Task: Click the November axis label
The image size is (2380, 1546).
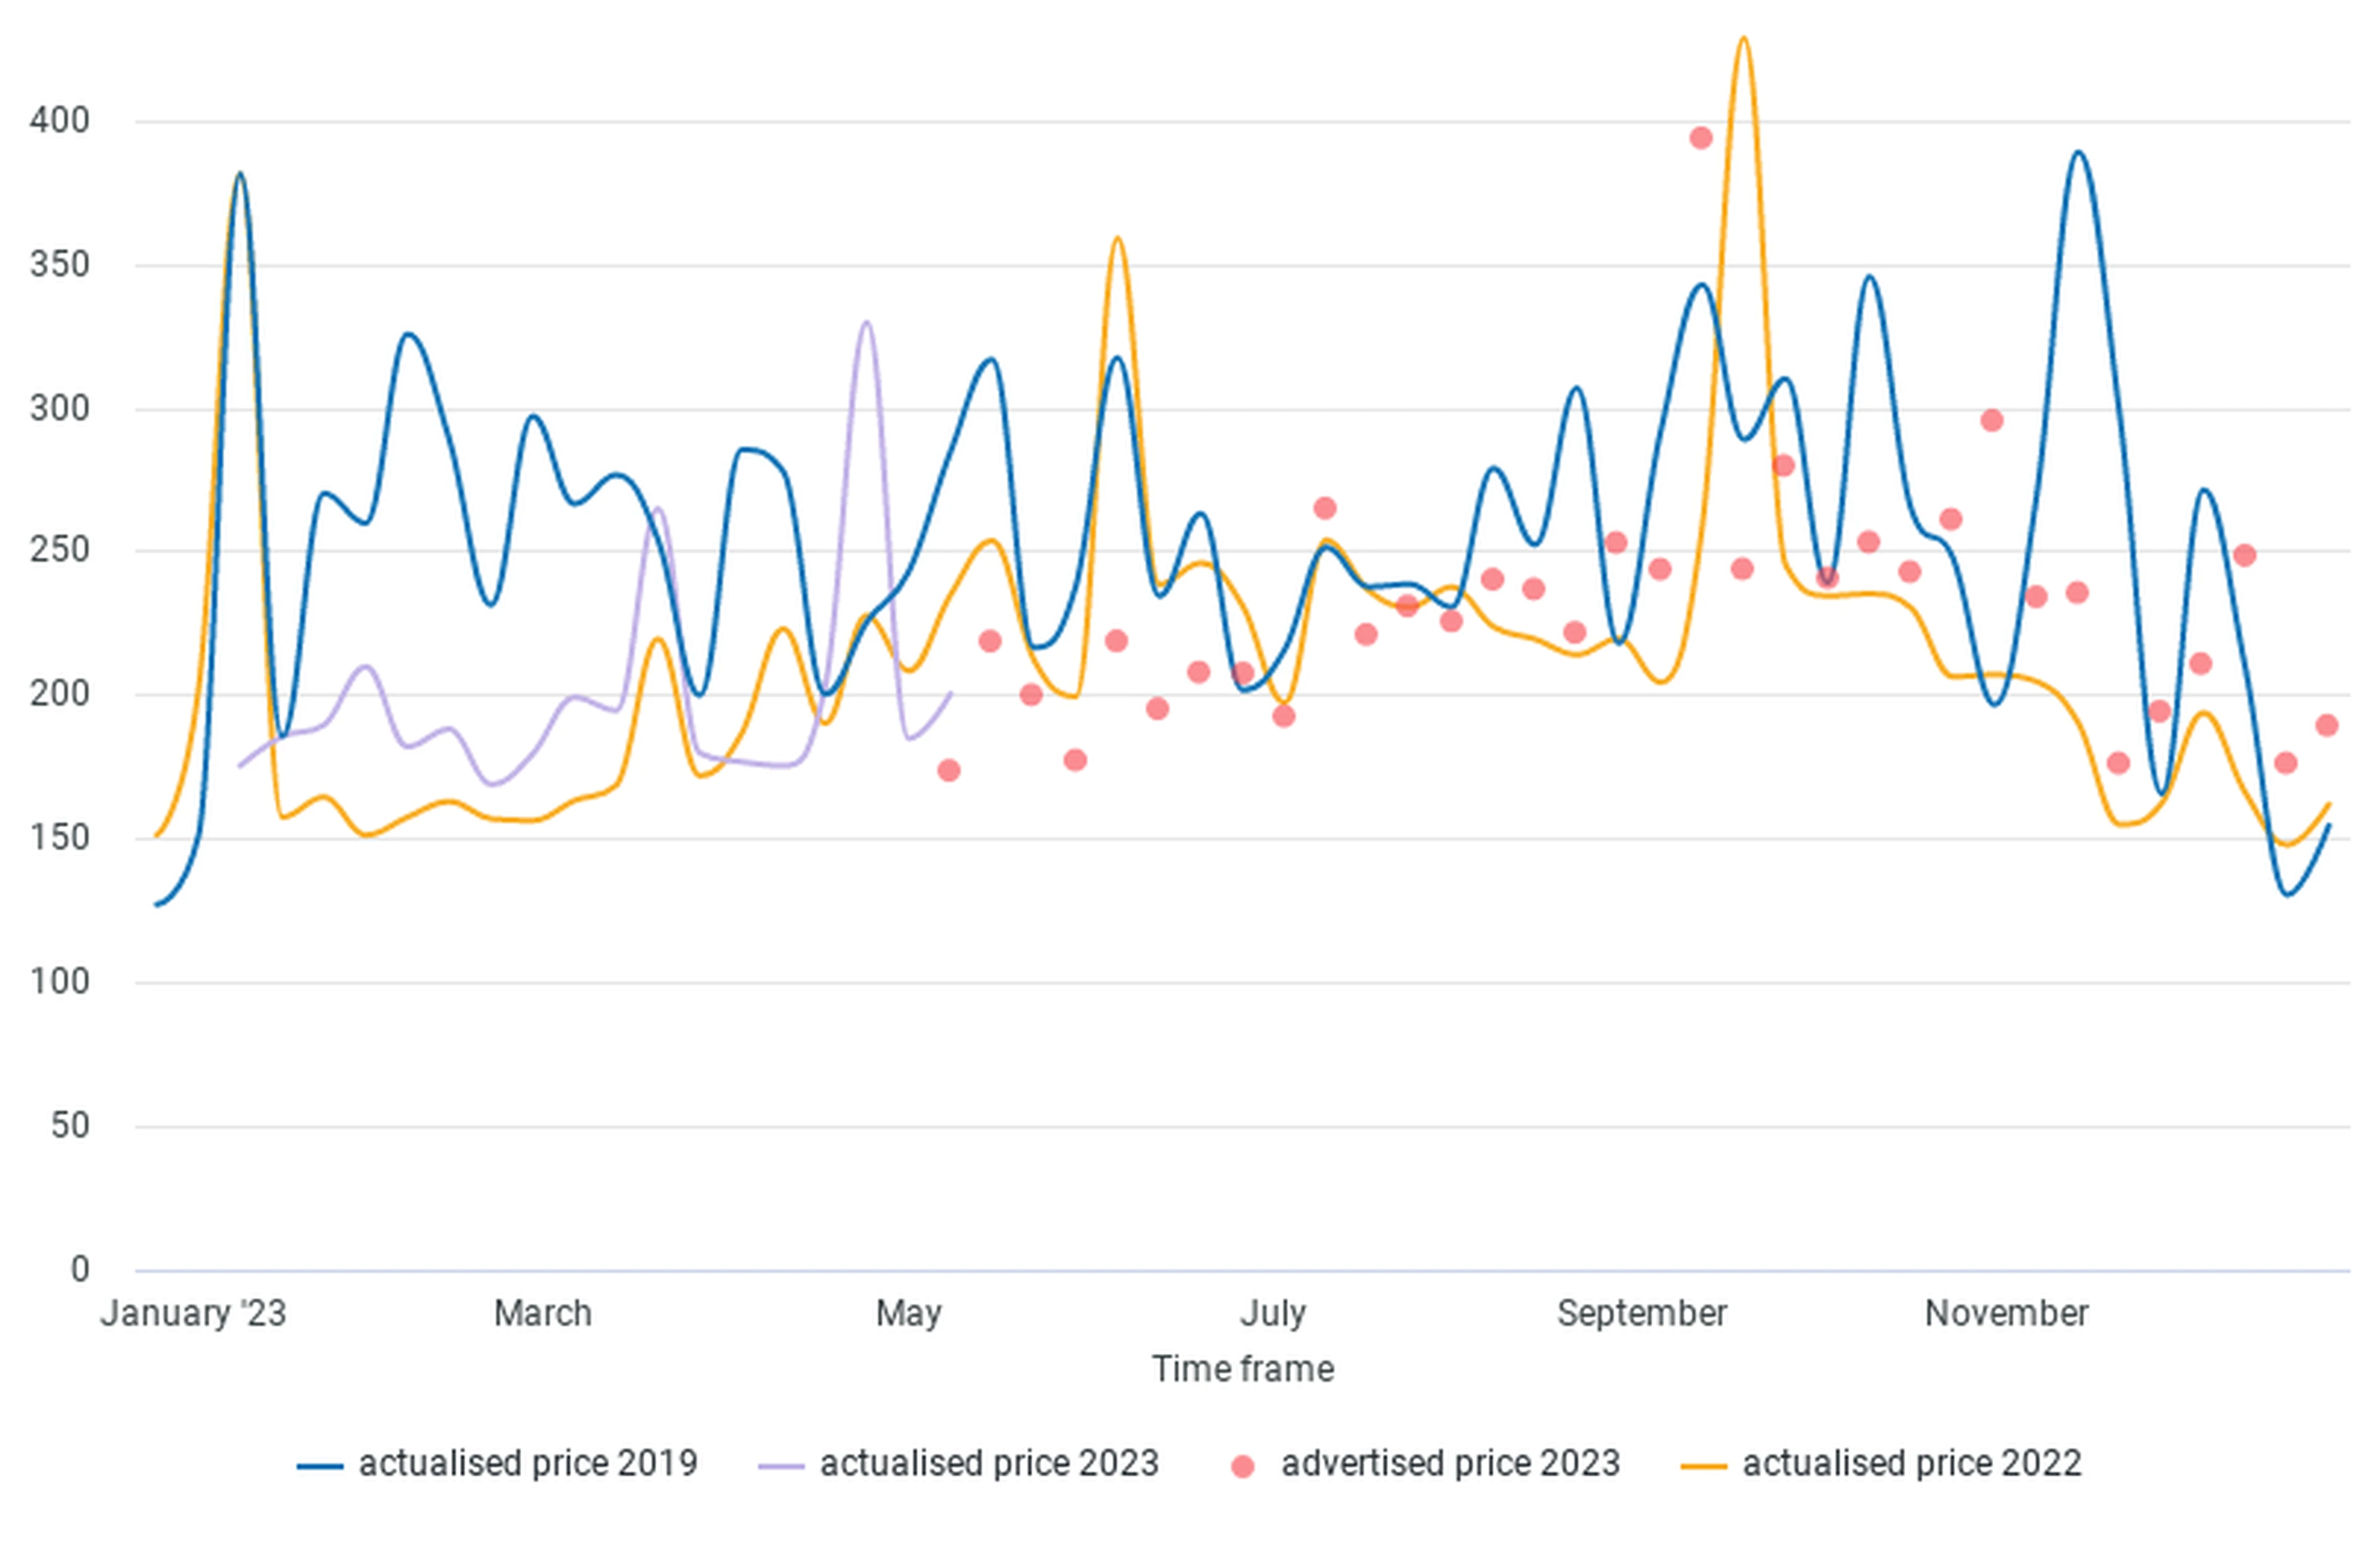Action: pyautogui.click(x=2007, y=1313)
